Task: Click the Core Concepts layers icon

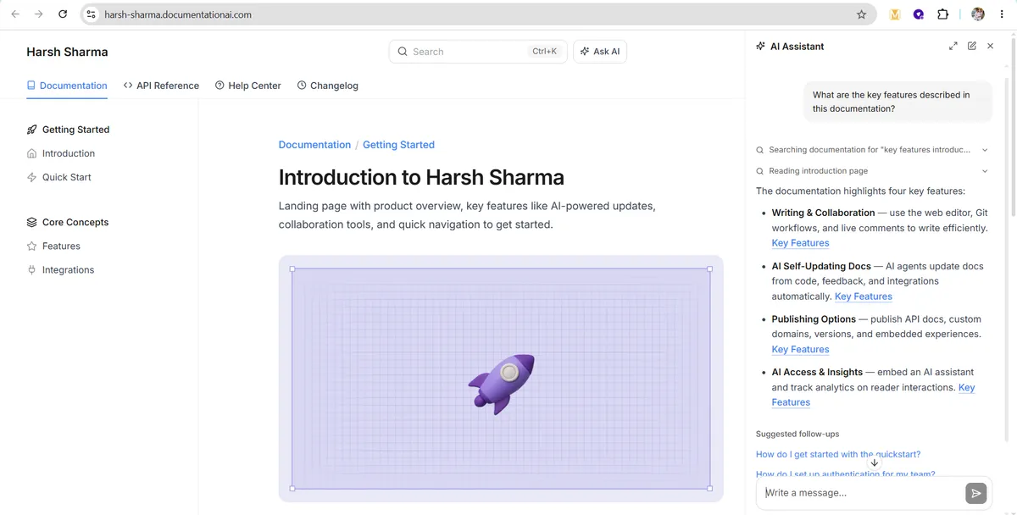Action: pos(32,222)
